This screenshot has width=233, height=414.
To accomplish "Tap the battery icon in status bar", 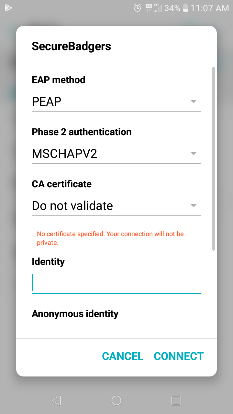I will pos(186,8).
